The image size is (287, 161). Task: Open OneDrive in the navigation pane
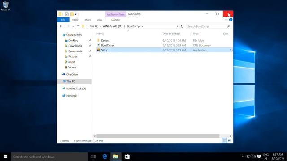click(72, 74)
